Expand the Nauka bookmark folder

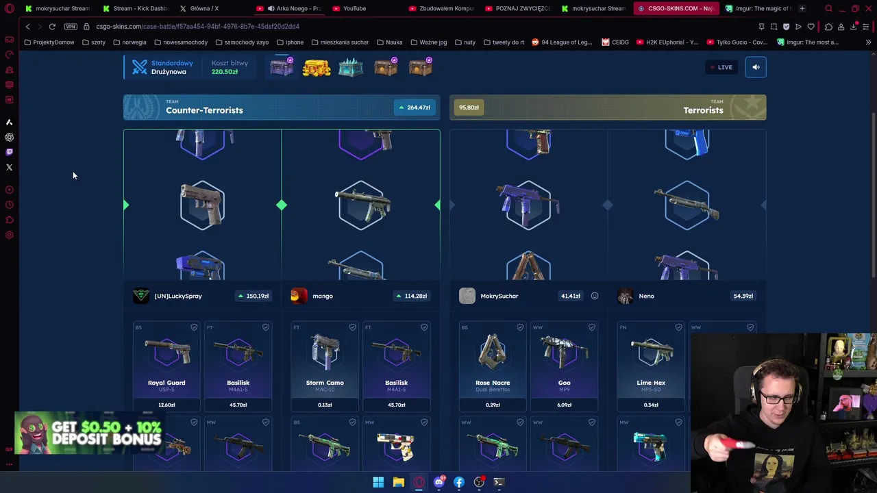point(390,42)
